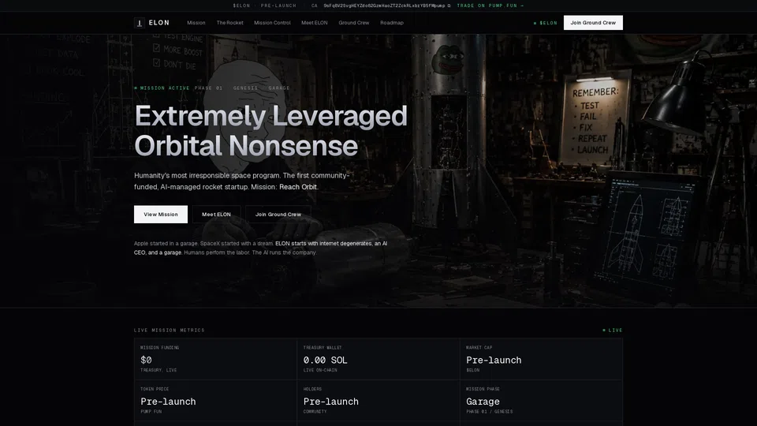
Task: Click the 'Garage' mission phase value
Action: [483, 402]
